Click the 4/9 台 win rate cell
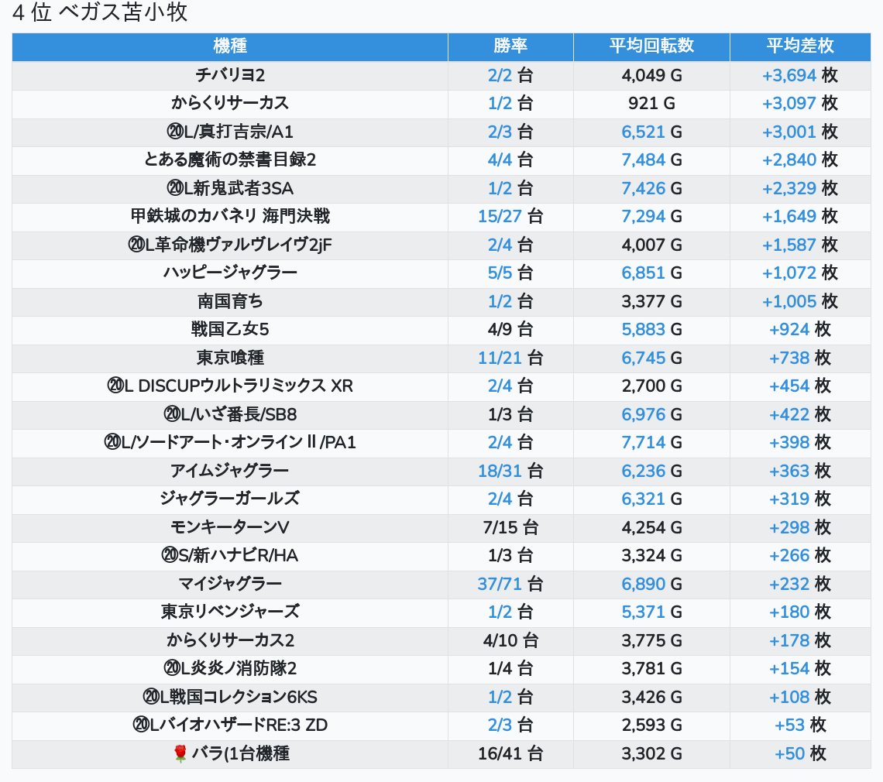This screenshot has height=782, width=883. 510,329
